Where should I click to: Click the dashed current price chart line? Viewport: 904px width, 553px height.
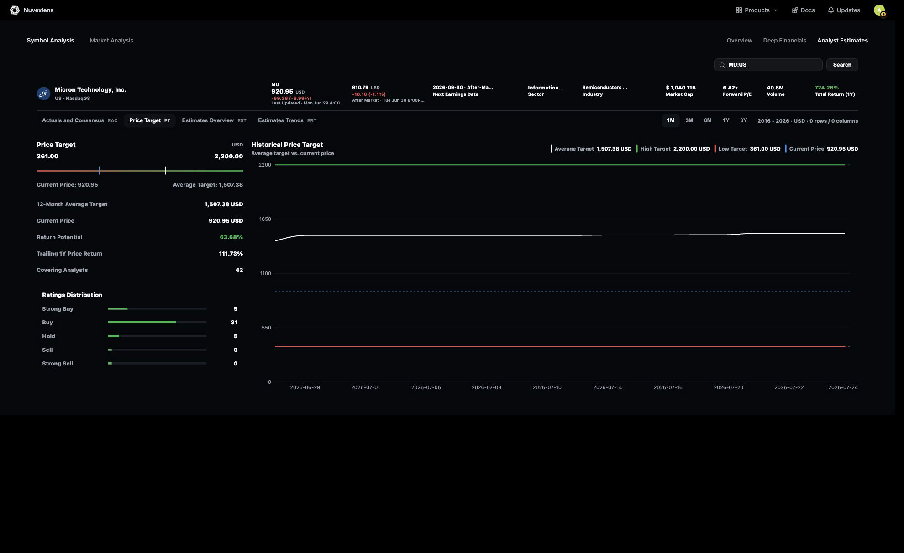(562, 291)
